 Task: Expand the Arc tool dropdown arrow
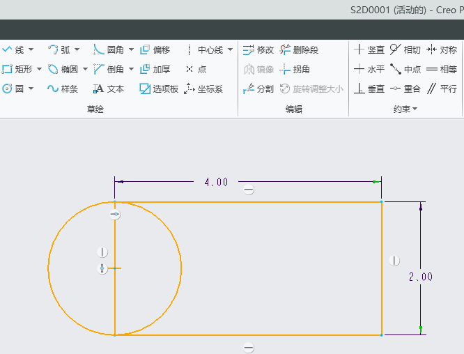pyautogui.click(x=77, y=49)
